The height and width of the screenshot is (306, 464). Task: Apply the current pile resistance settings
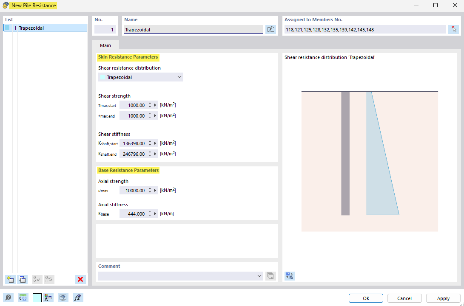[443, 298]
